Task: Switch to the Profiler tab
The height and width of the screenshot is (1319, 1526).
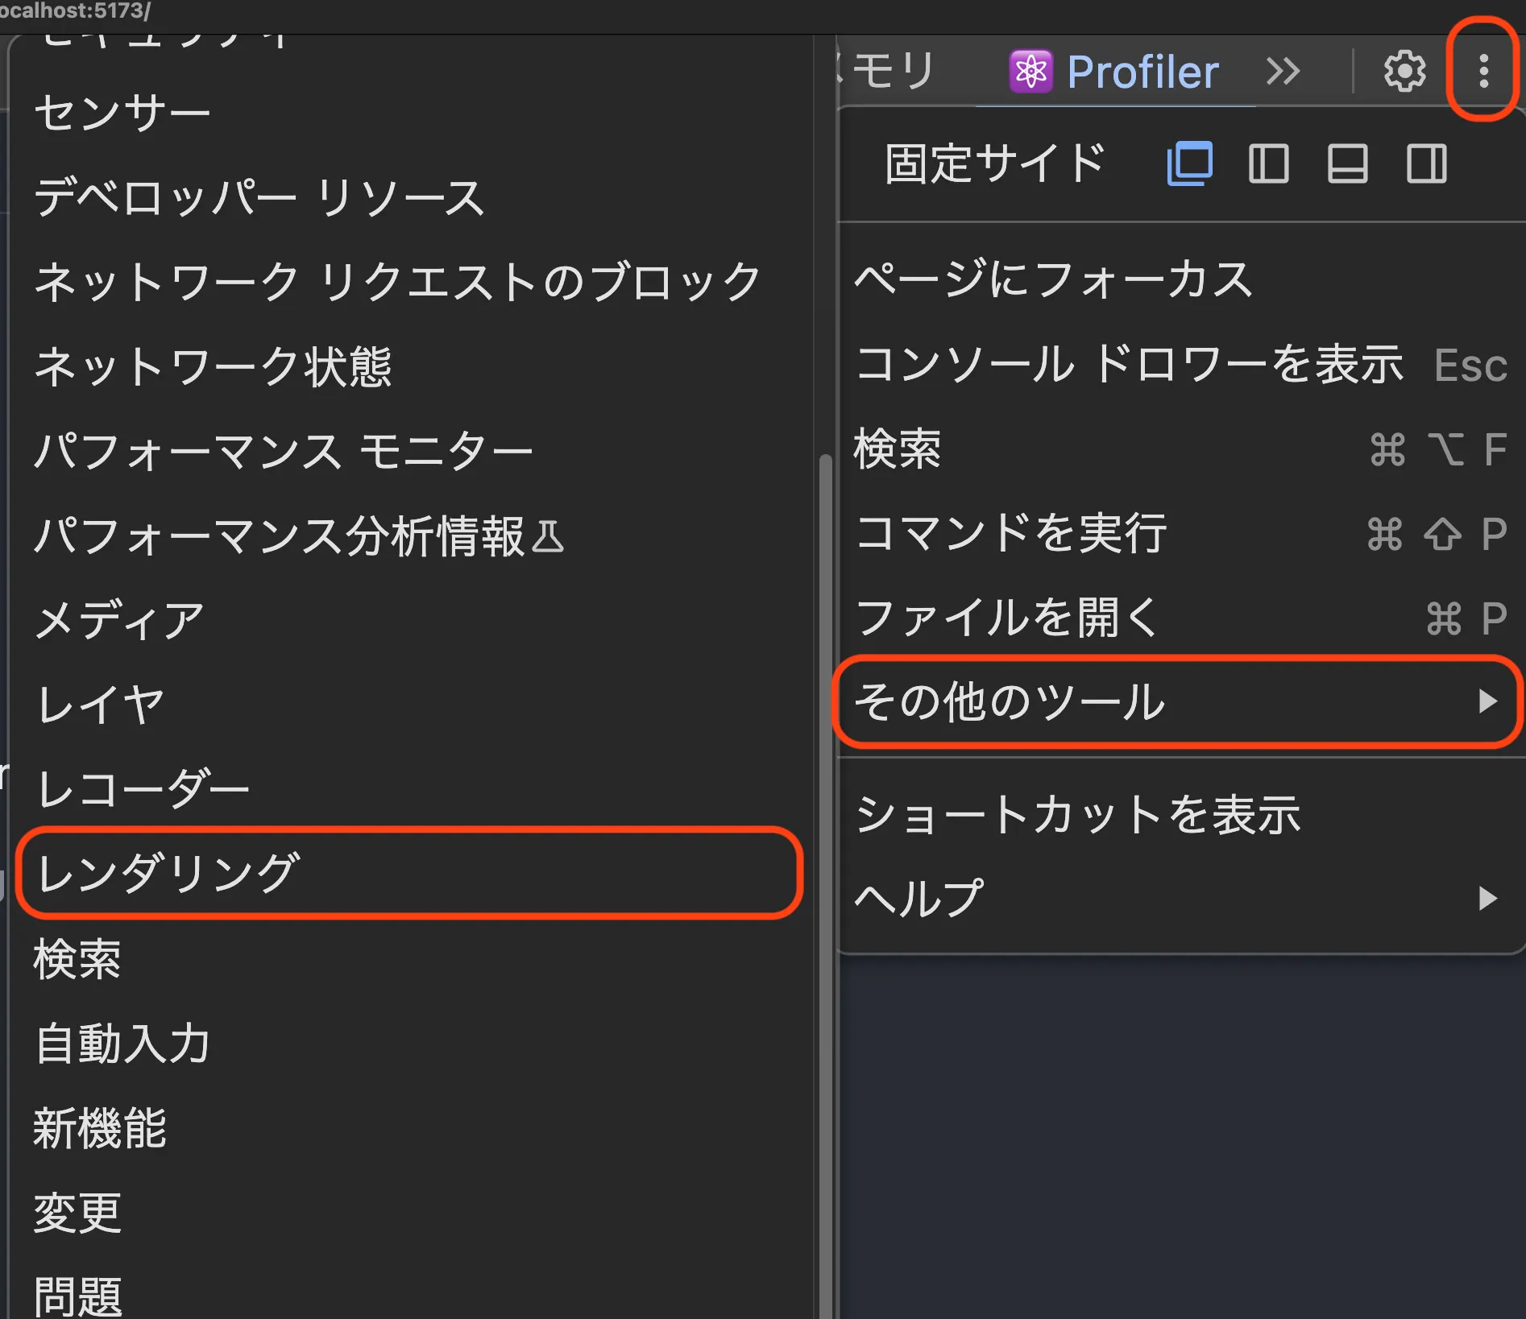Action: [x=1115, y=72]
